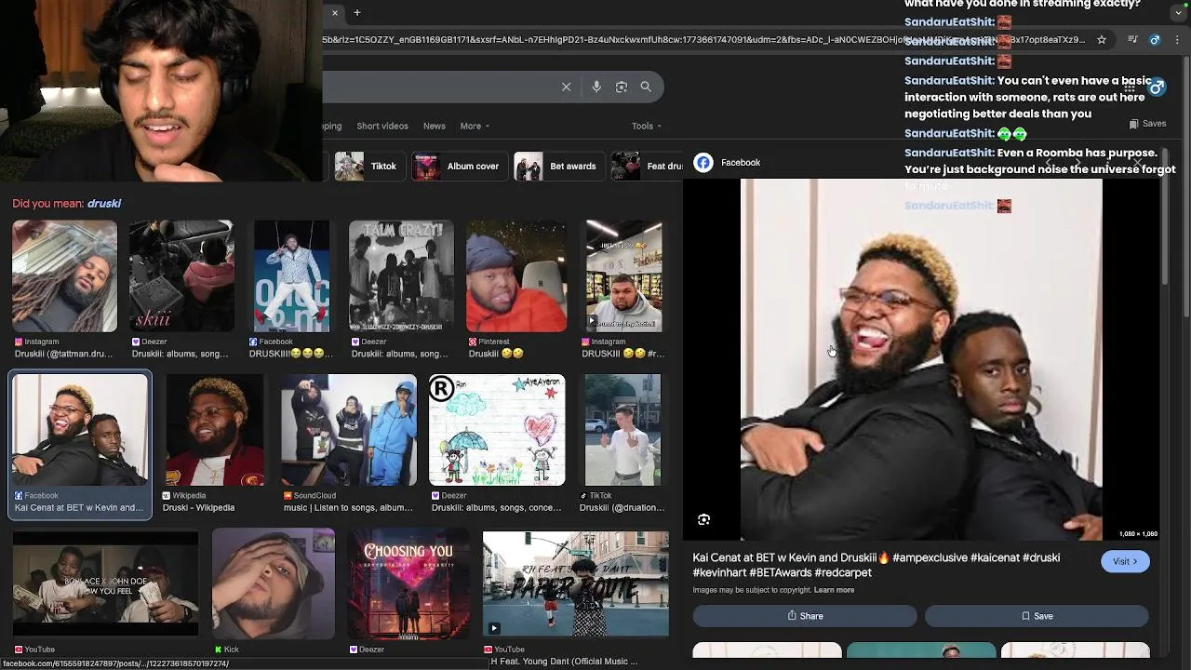Click the 'Druski - Wikipedia' caption text

coord(198,508)
